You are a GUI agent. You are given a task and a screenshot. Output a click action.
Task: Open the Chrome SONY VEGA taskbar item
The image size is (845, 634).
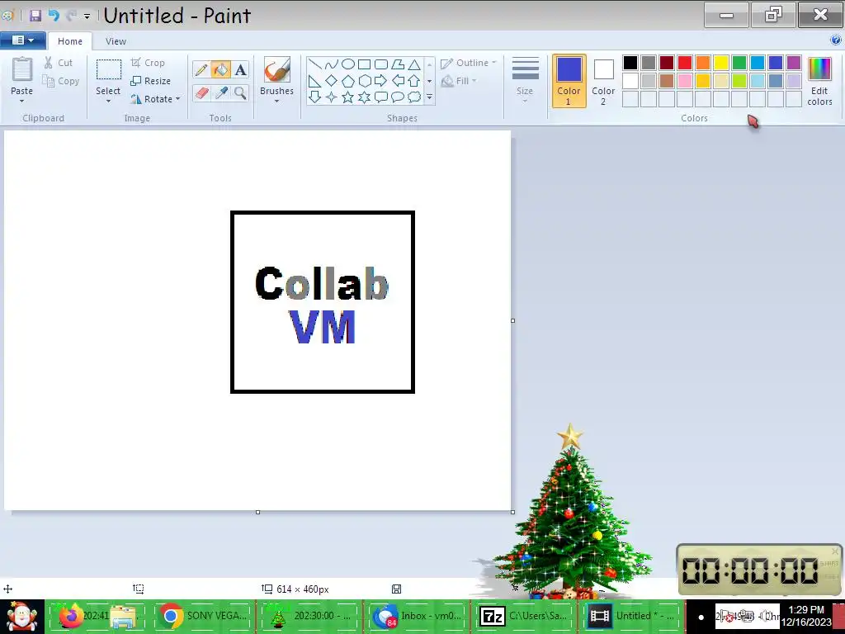[203, 616]
